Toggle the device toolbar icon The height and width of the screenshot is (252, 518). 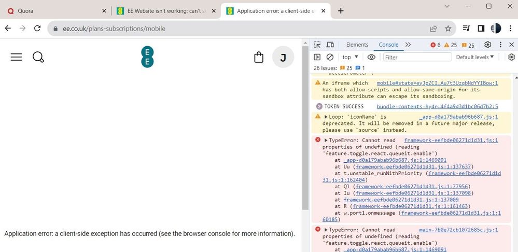click(x=330, y=45)
